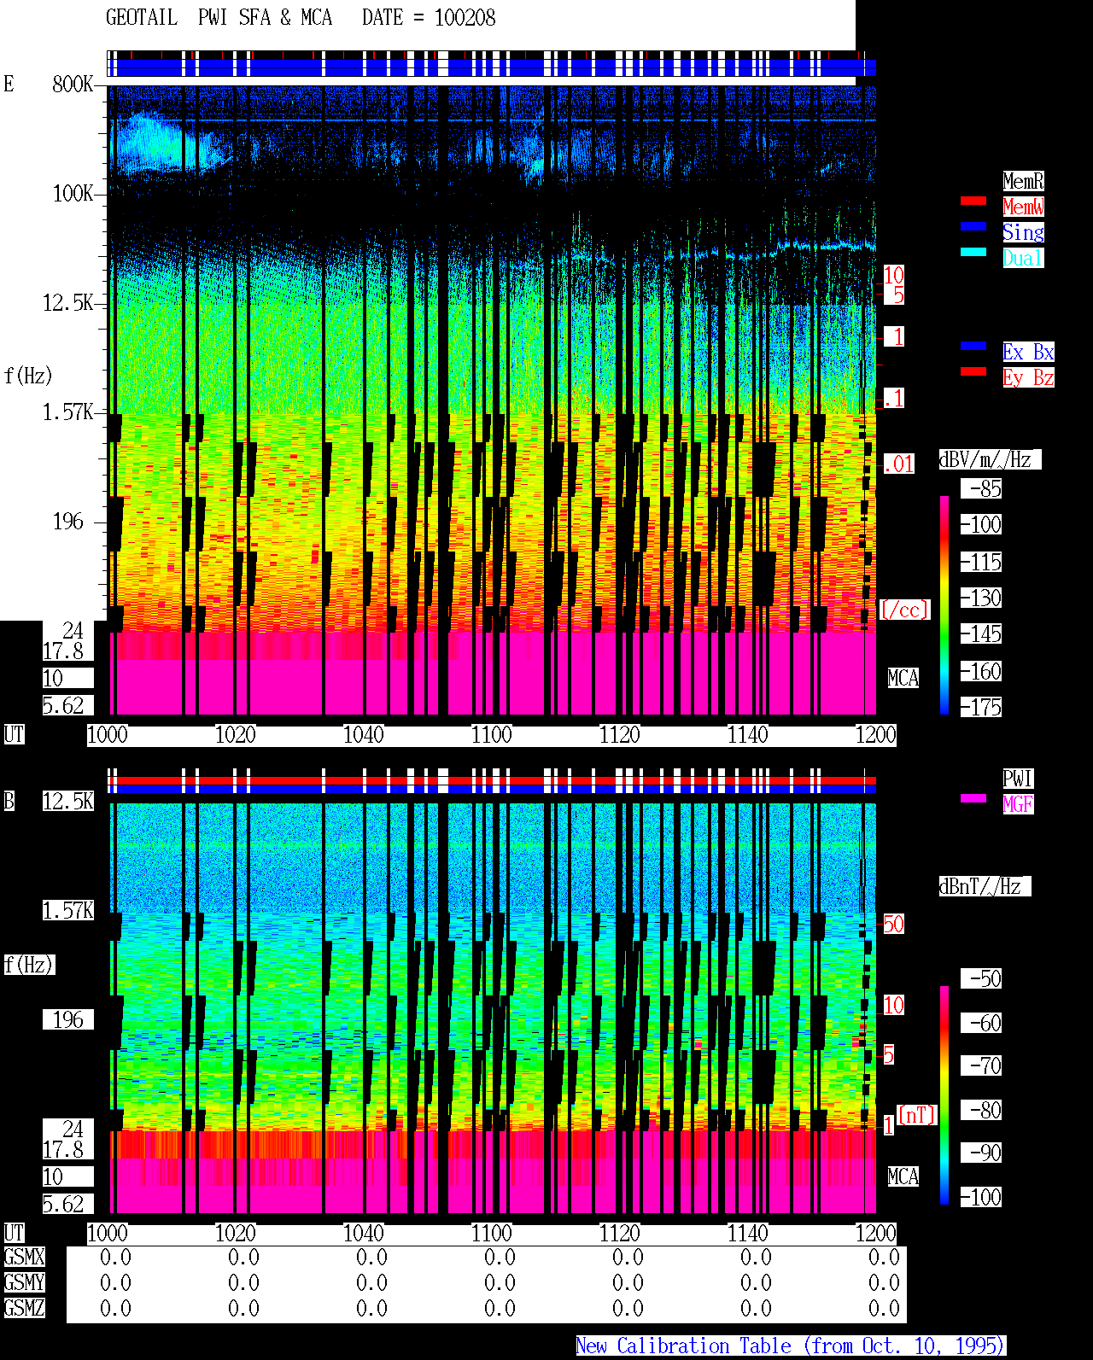The height and width of the screenshot is (1360, 1093).
Task: Click the red Ey Bz legend swatch
Action: [x=973, y=371]
